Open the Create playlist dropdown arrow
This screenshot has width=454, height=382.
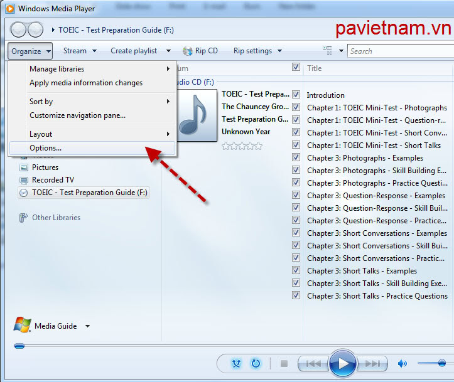pos(168,51)
